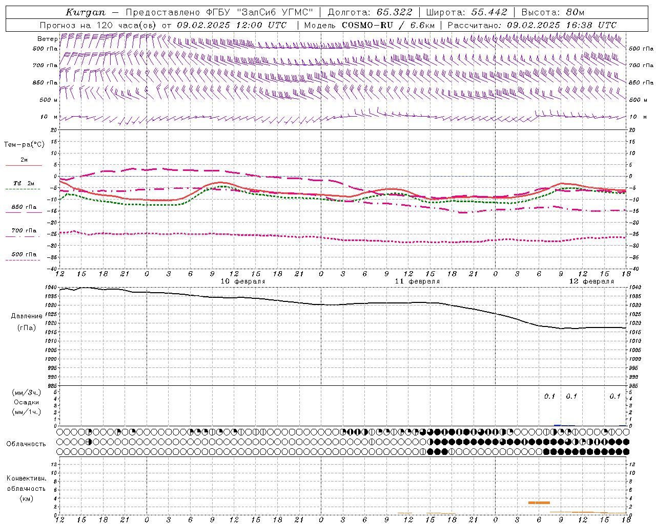Screen dimensions: 656x524
Task: Select the "Широта: 55.442" latitude value
Action: coord(466,12)
